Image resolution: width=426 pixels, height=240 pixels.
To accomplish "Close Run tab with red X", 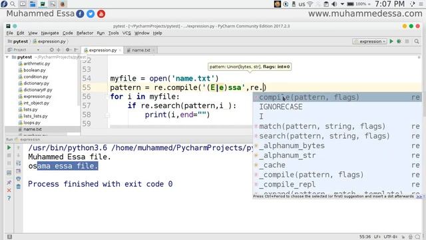I will click(9, 190).
